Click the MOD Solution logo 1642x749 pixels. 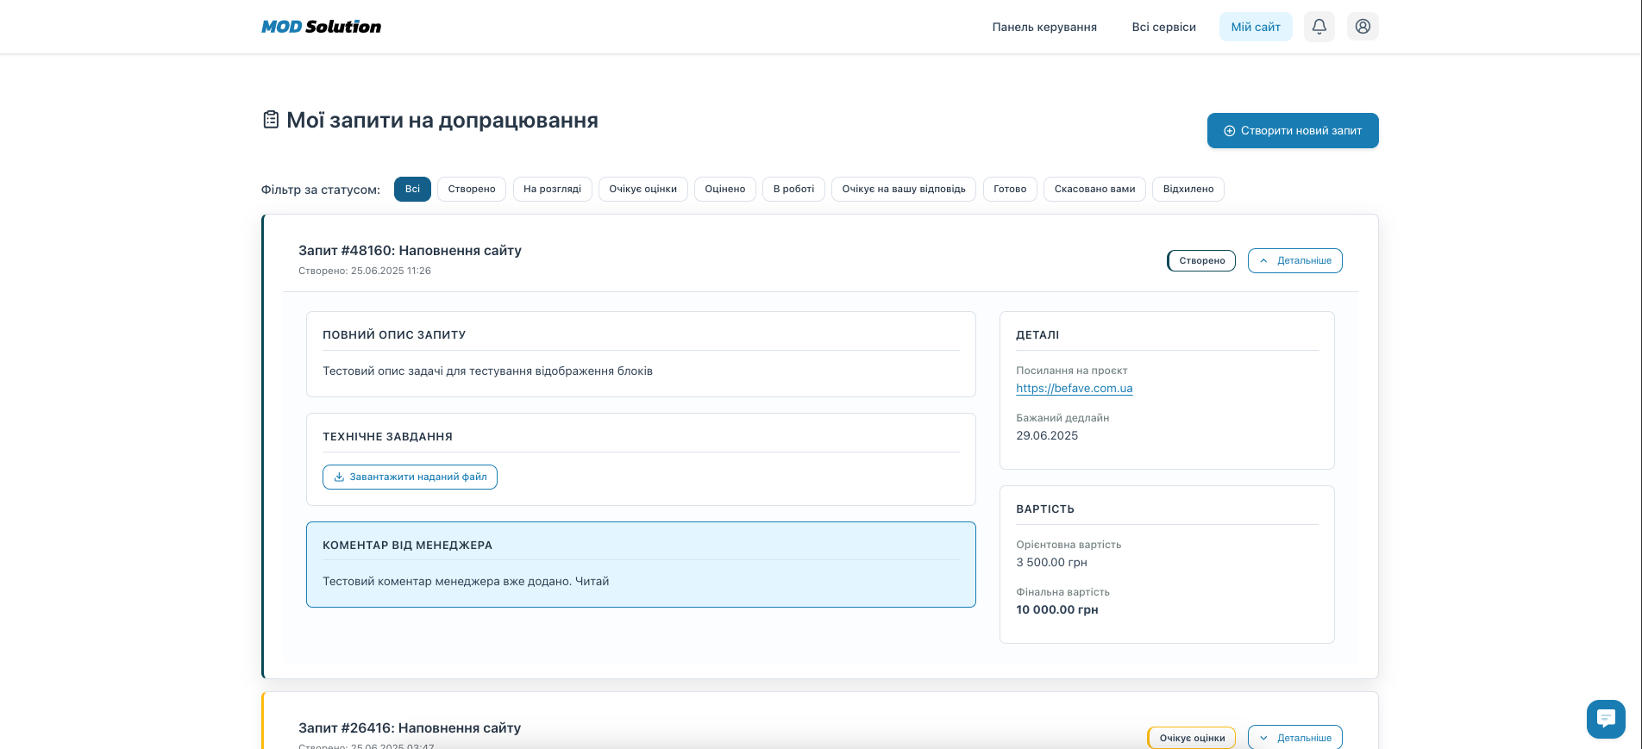tap(321, 27)
